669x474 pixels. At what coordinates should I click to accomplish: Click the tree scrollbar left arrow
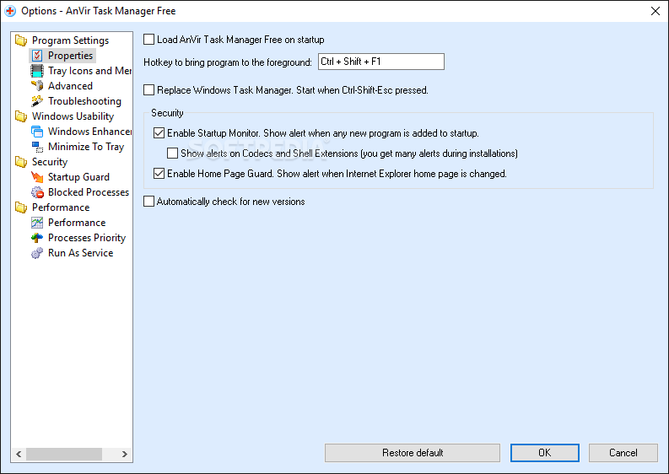click(19, 454)
